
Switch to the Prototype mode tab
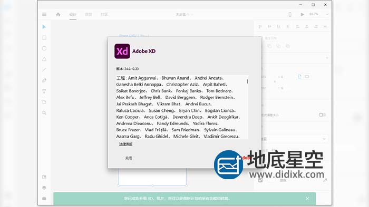pos(89,15)
